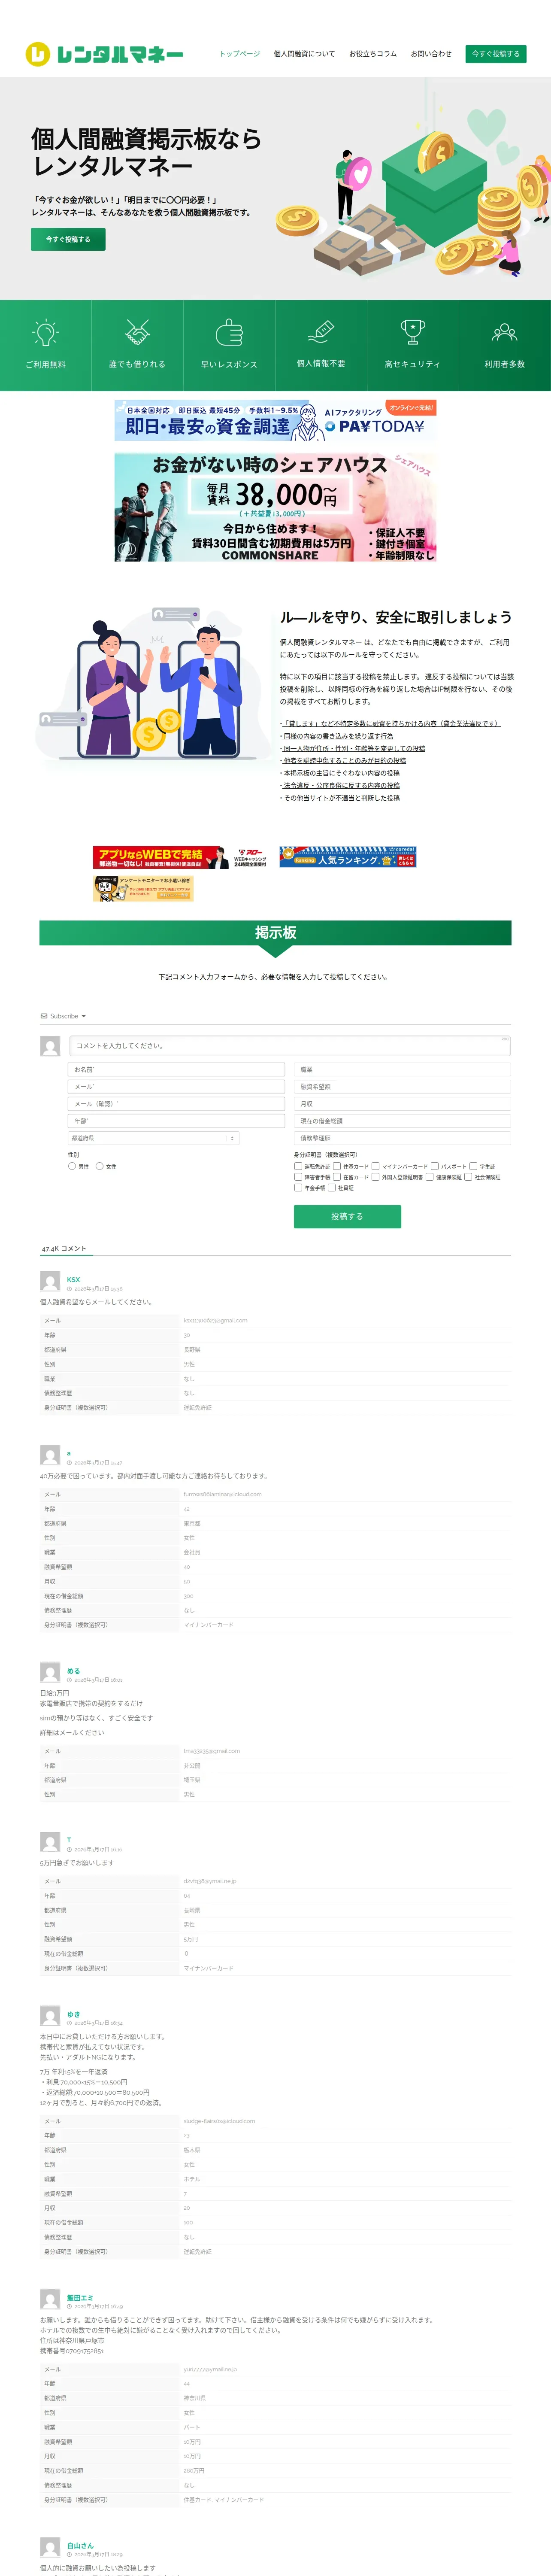Click the 融資希望額 input field

coord(402,1087)
